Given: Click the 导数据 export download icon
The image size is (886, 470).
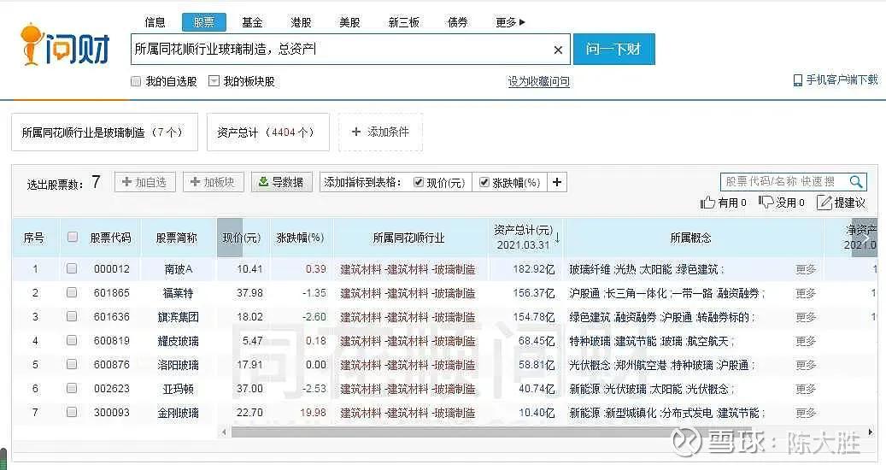Looking at the screenshot, I should pos(263,182).
